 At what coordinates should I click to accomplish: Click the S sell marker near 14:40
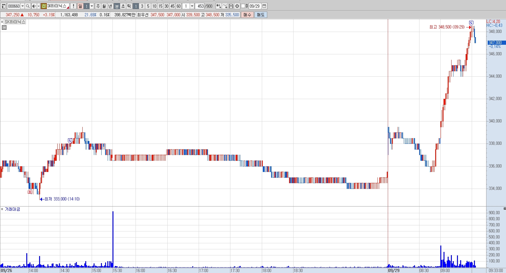[70, 141]
